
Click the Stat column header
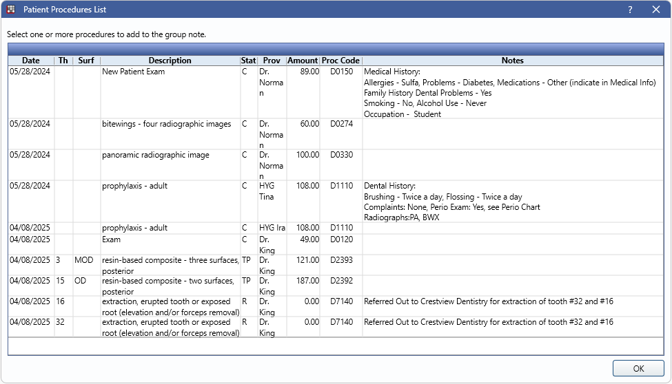click(x=248, y=61)
